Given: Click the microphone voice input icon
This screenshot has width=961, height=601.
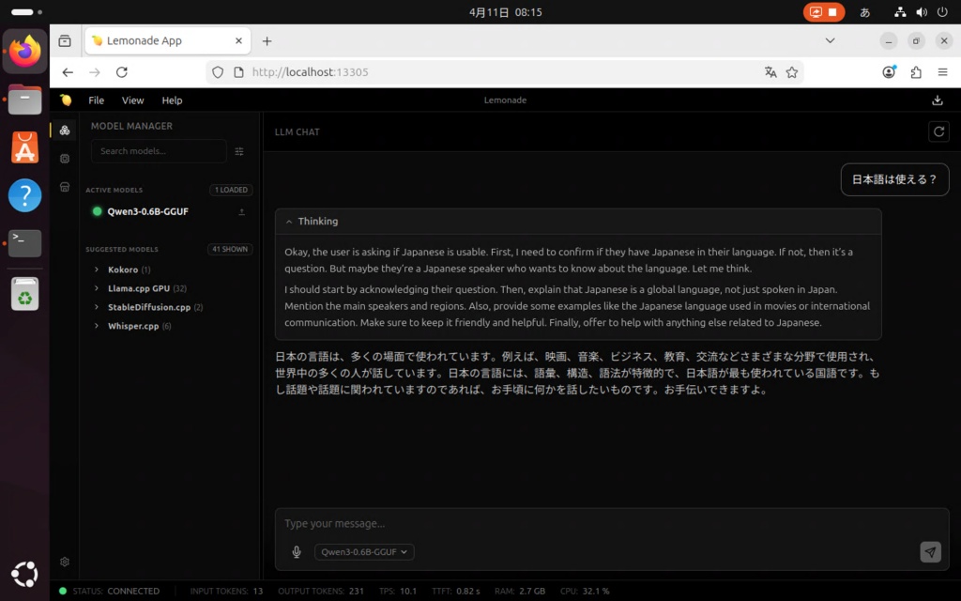Looking at the screenshot, I should [297, 552].
